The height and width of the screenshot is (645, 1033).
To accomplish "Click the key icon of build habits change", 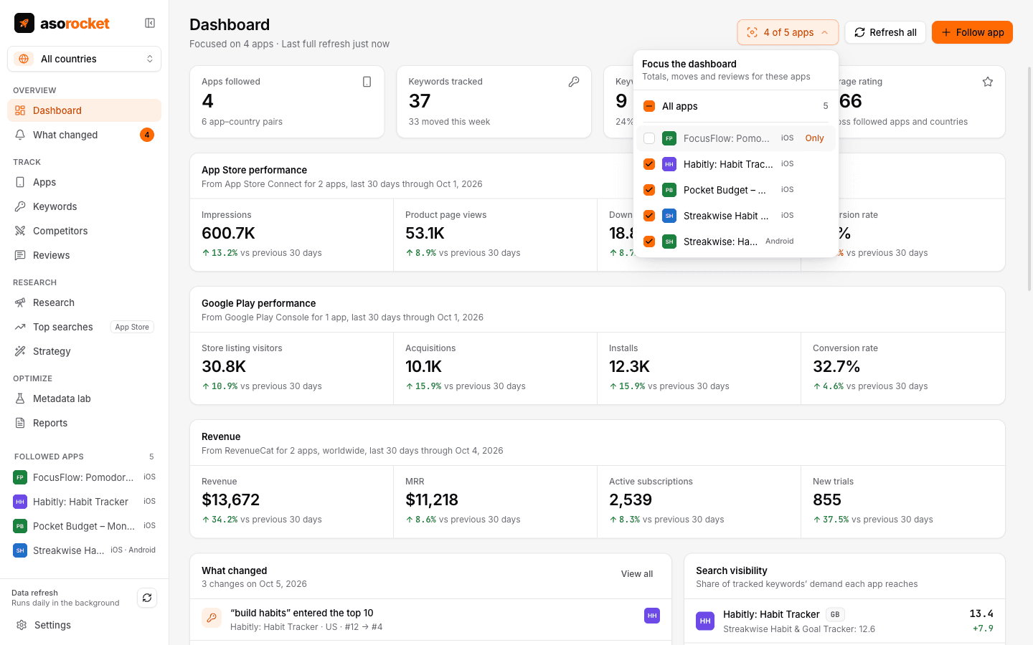I will 212,618.
